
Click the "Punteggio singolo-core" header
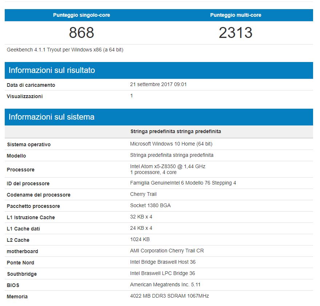click(x=82, y=15)
